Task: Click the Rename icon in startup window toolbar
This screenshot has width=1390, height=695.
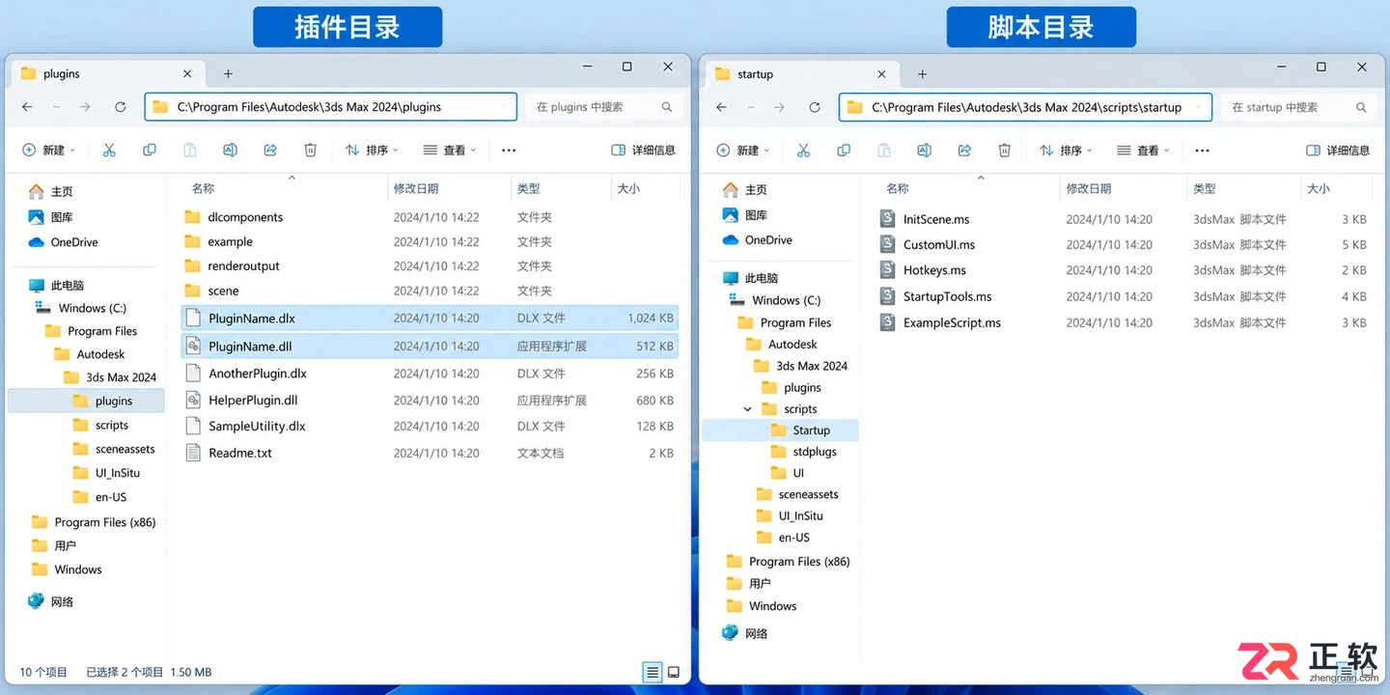Action: [924, 150]
